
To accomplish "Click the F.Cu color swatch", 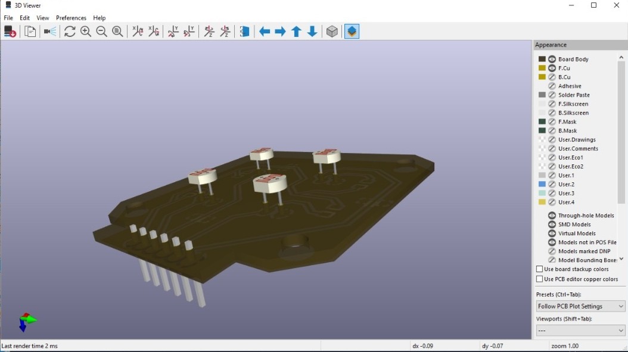I will [542, 68].
